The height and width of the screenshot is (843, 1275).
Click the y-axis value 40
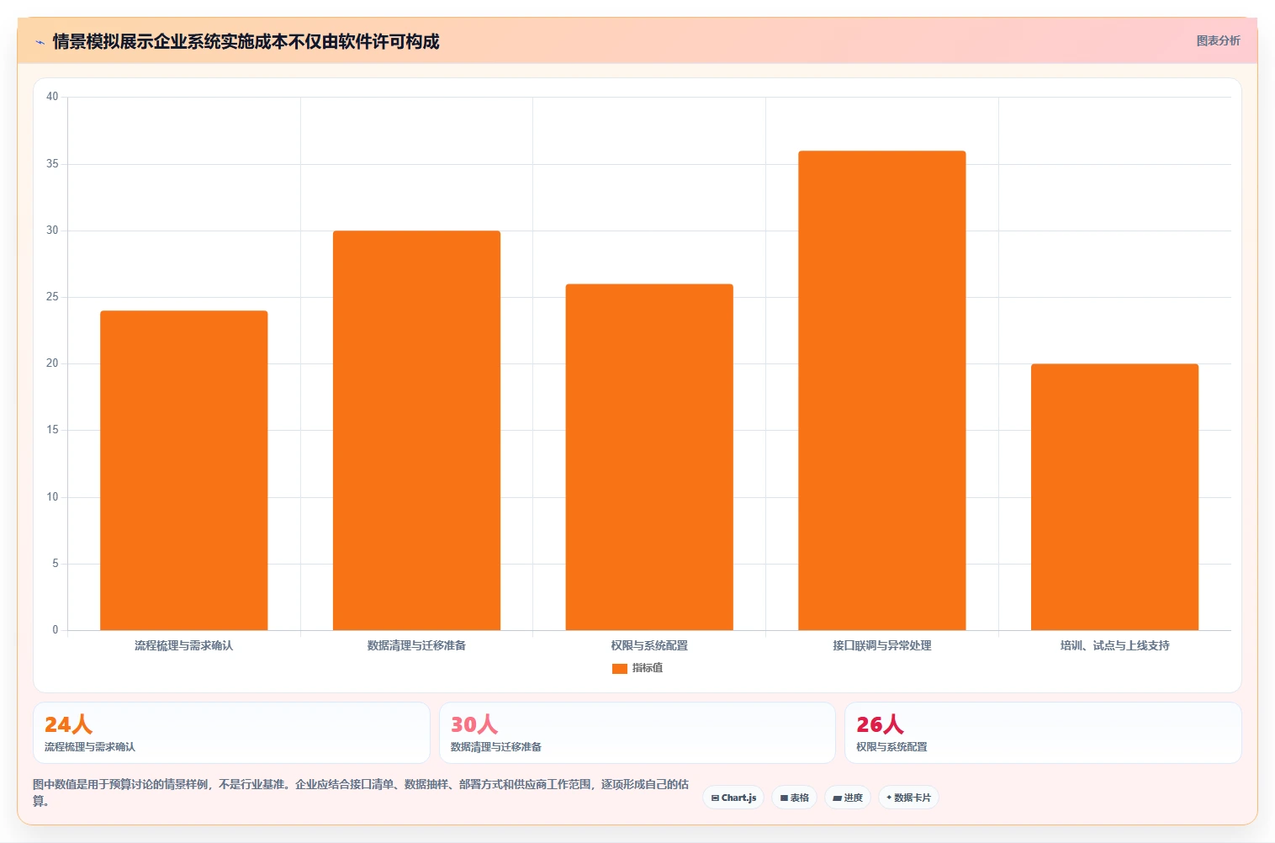coord(52,97)
